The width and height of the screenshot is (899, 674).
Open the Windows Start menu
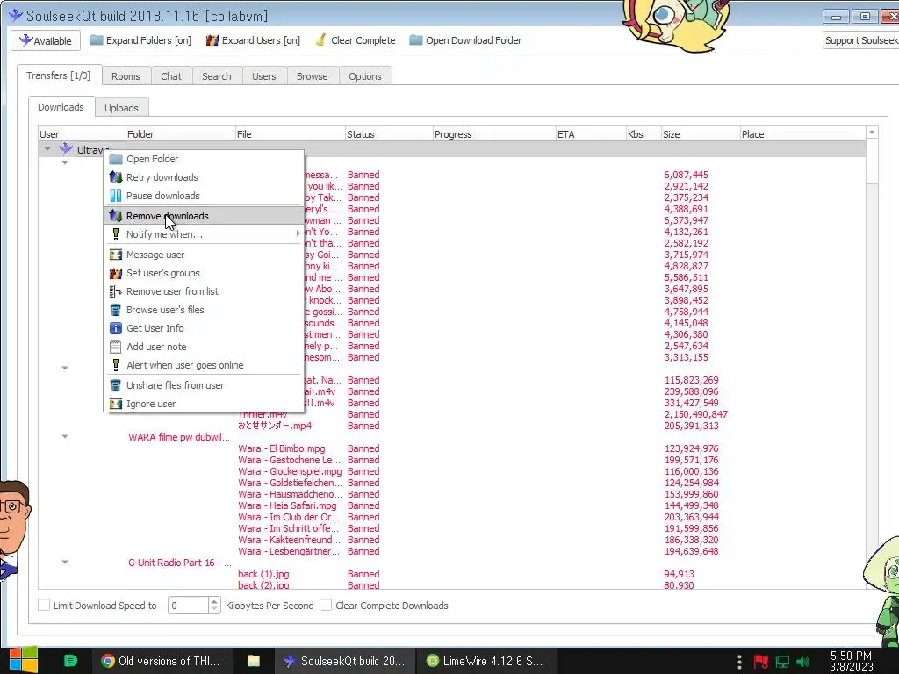point(23,660)
